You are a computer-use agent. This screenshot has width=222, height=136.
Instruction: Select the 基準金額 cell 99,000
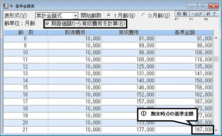[184, 46]
